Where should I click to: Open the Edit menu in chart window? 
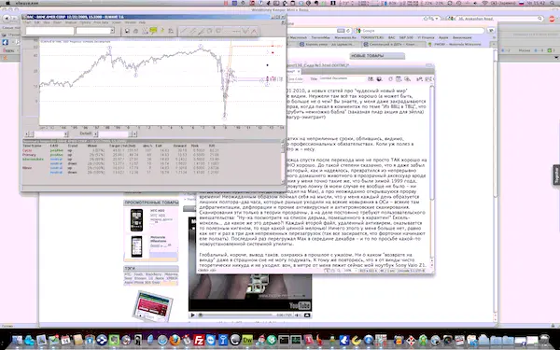point(36,22)
